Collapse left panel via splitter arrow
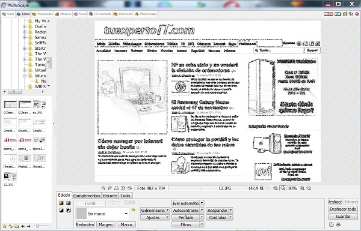Screen dimensions: 361x231 [x=54, y=124]
